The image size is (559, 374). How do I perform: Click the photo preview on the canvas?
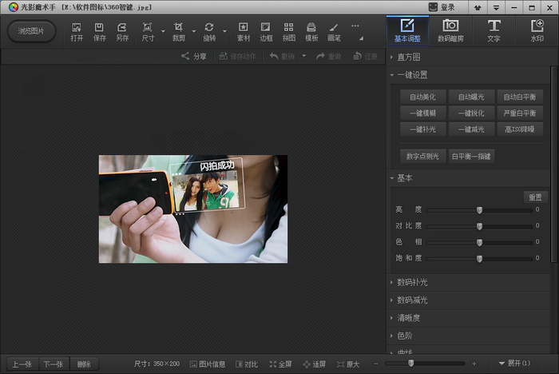(192, 209)
